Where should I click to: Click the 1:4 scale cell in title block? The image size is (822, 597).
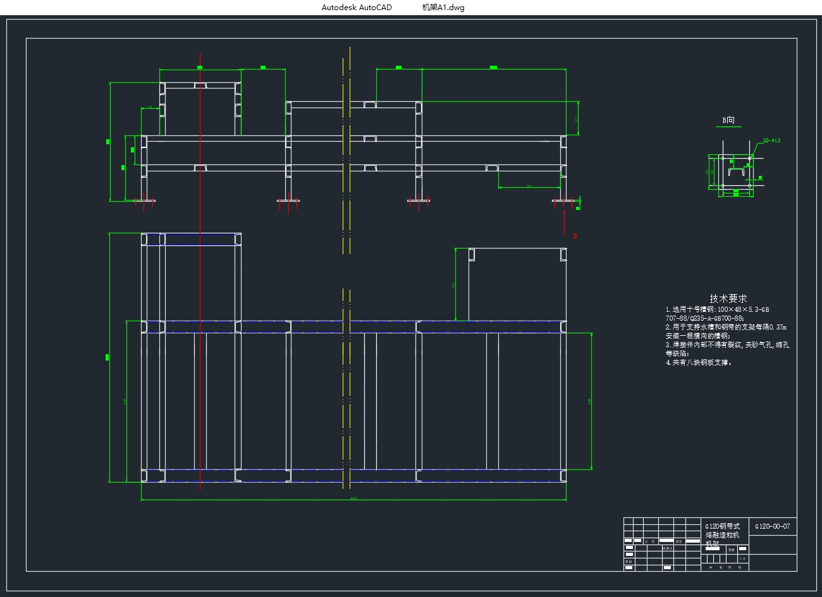pyautogui.click(x=742, y=558)
